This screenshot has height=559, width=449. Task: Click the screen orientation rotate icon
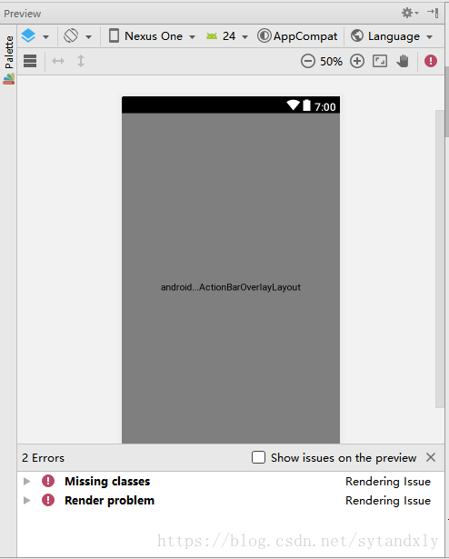pos(71,36)
